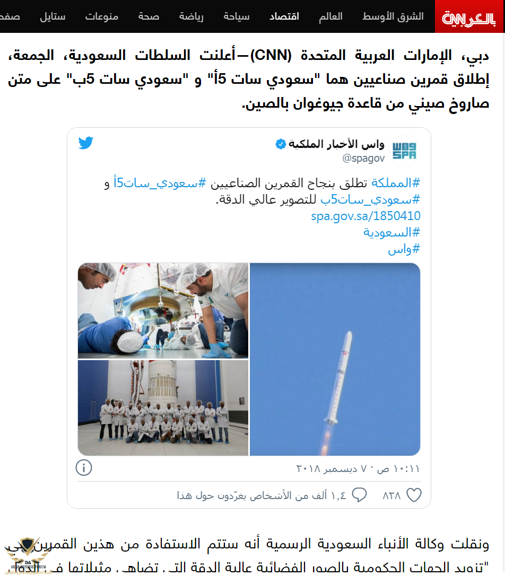Click the #المملكة hashtag
Image resolution: width=505 pixels, height=576 pixels.
pyautogui.click(x=396, y=182)
